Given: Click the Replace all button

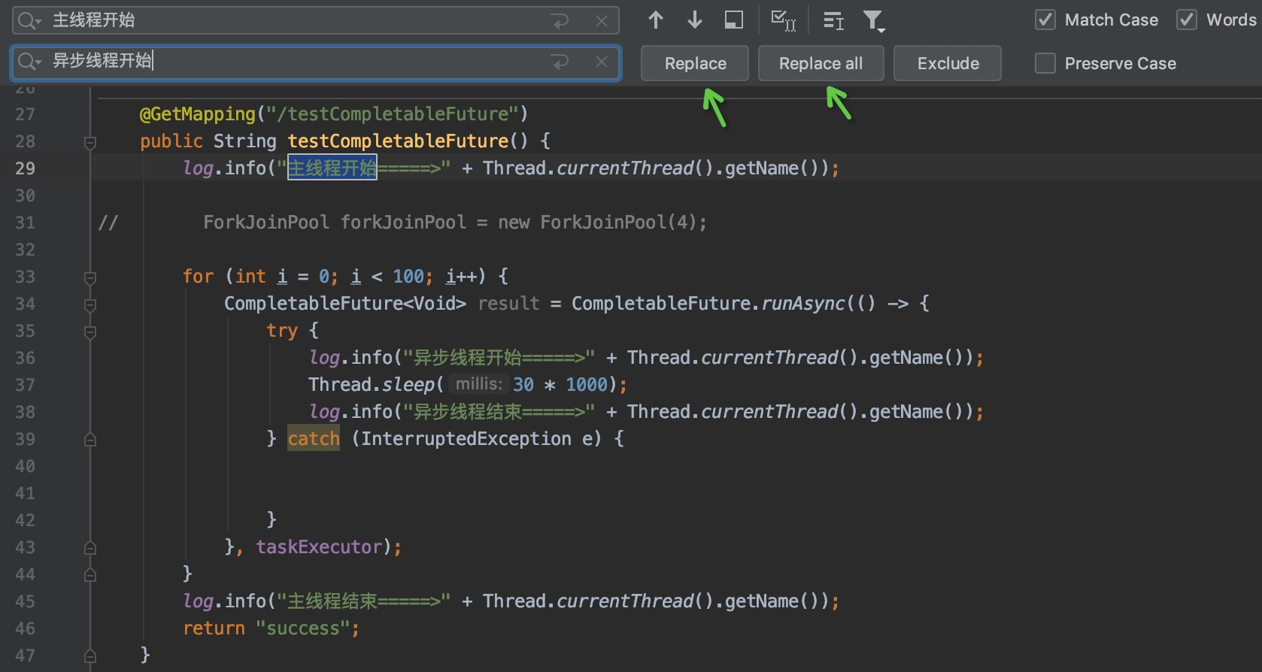Looking at the screenshot, I should point(821,63).
